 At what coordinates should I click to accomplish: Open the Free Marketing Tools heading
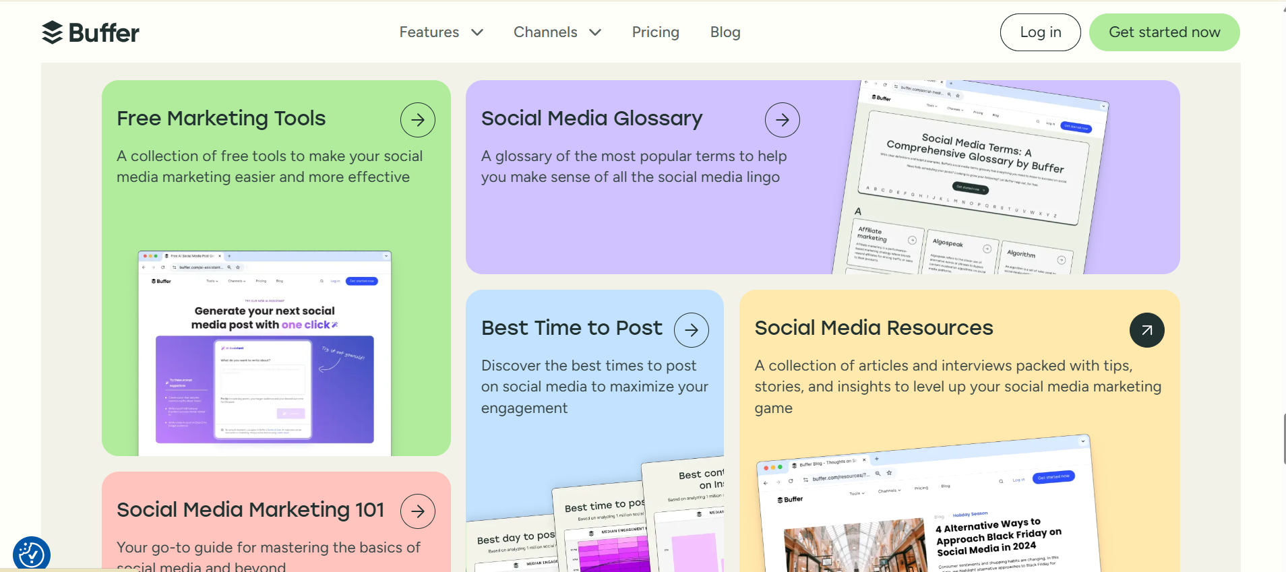click(x=221, y=119)
